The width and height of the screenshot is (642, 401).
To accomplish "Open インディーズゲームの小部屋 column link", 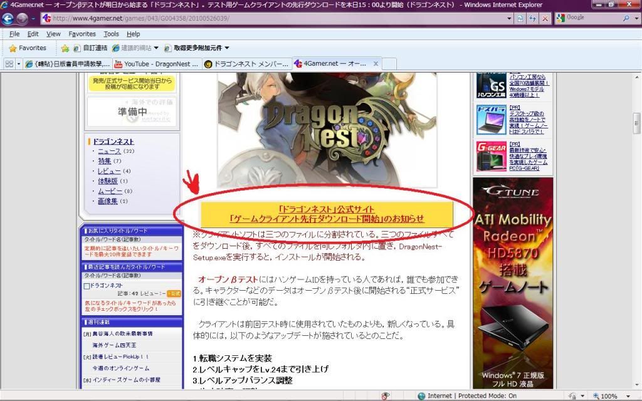I will click(126, 380).
